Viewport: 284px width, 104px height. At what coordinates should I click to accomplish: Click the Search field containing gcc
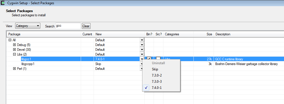(x=68, y=26)
